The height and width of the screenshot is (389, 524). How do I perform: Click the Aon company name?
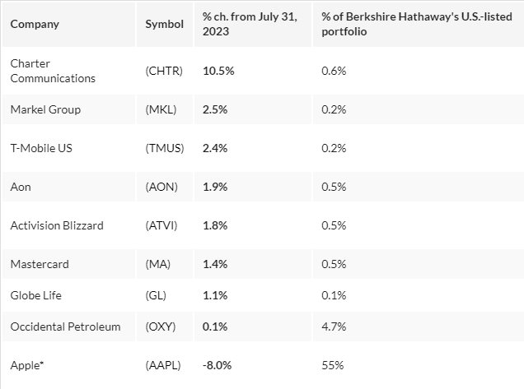[x=21, y=187]
